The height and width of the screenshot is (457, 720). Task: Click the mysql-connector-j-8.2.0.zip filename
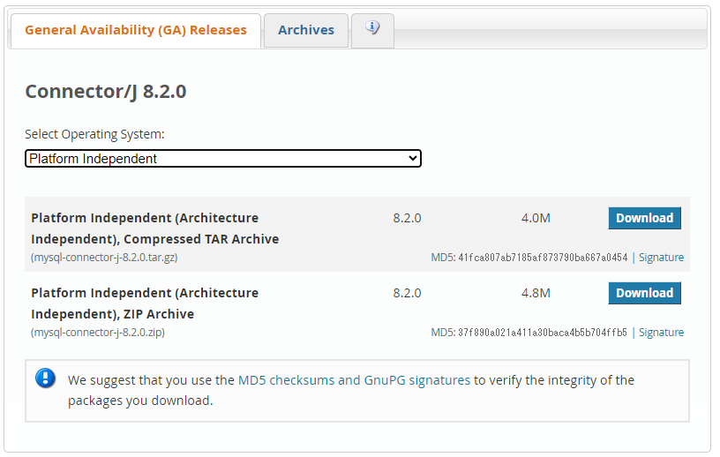click(98, 332)
